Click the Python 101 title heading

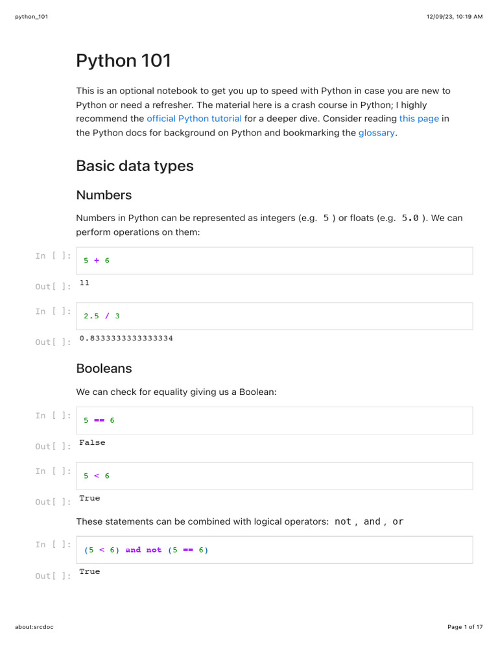tap(123, 60)
